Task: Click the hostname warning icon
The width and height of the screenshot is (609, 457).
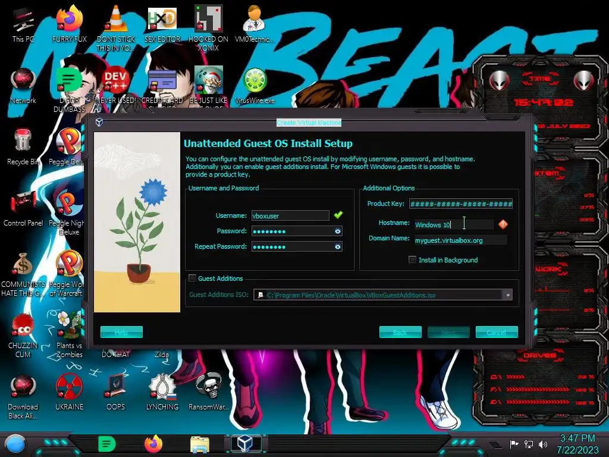Action: pos(503,224)
